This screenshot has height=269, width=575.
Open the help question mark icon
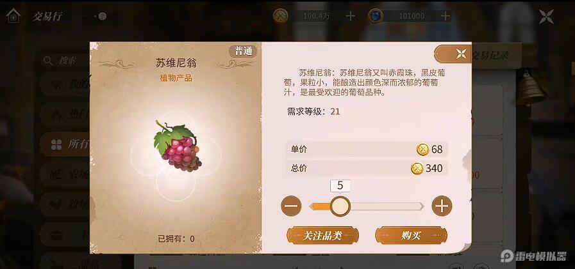click(103, 16)
